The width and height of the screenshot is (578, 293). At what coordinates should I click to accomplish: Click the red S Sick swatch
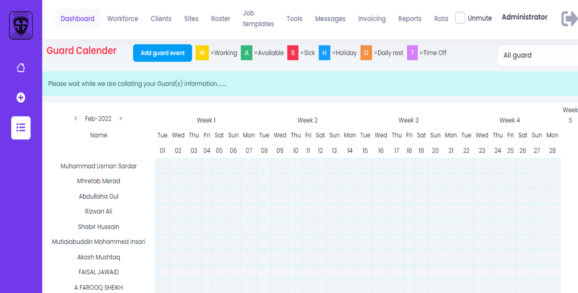[x=293, y=53]
